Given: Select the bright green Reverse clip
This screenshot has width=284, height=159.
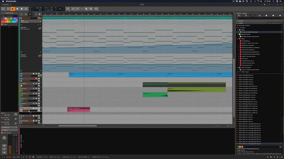Looking at the screenshot, I should [x=155, y=95].
